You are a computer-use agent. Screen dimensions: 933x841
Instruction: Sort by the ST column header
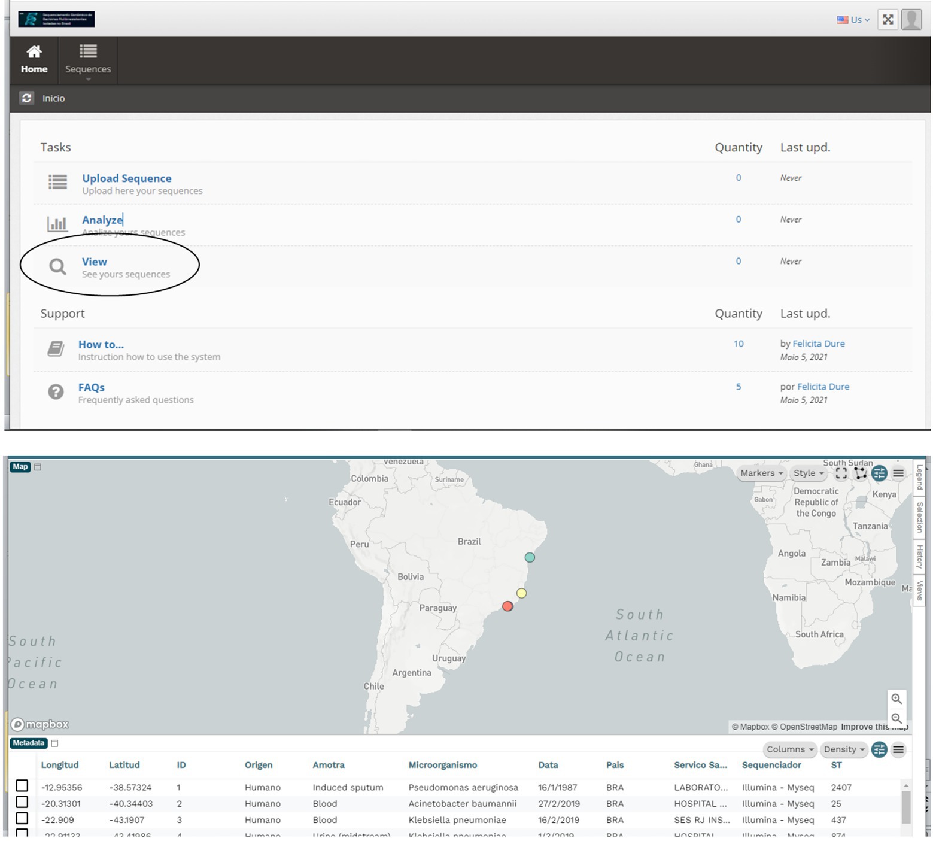coord(837,765)
